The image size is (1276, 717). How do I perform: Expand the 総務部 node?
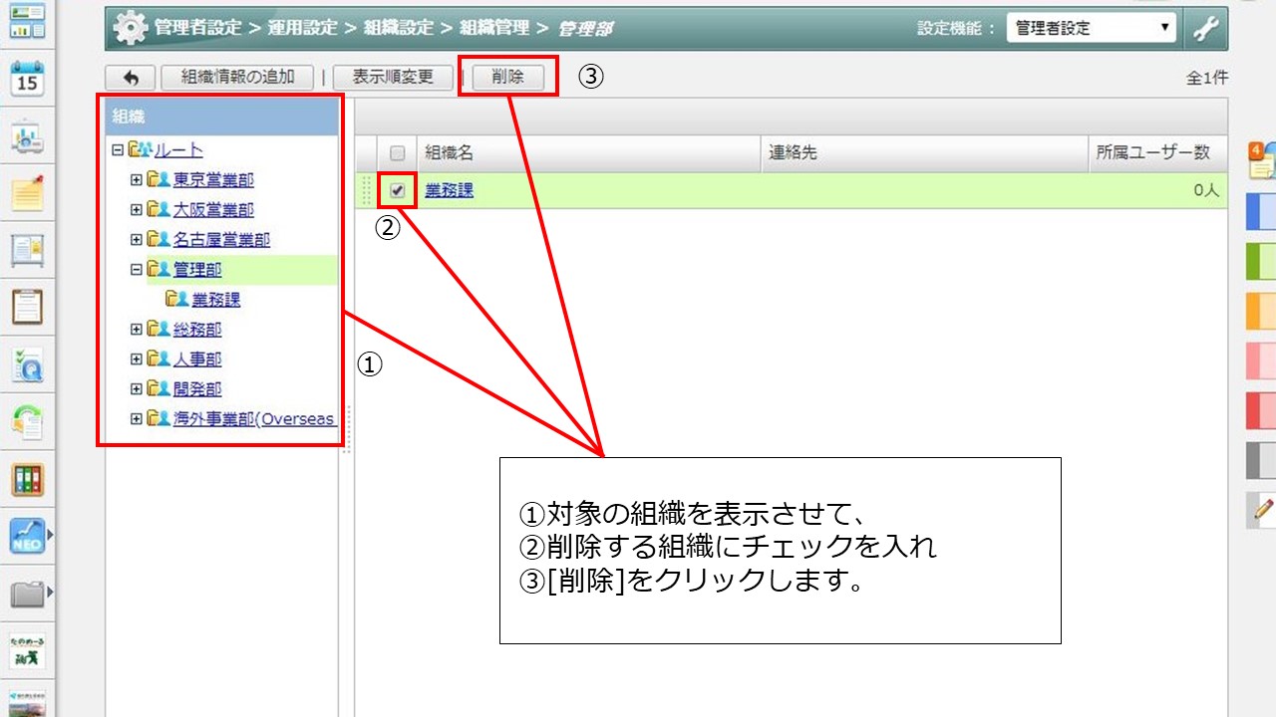tap(137, 329)
